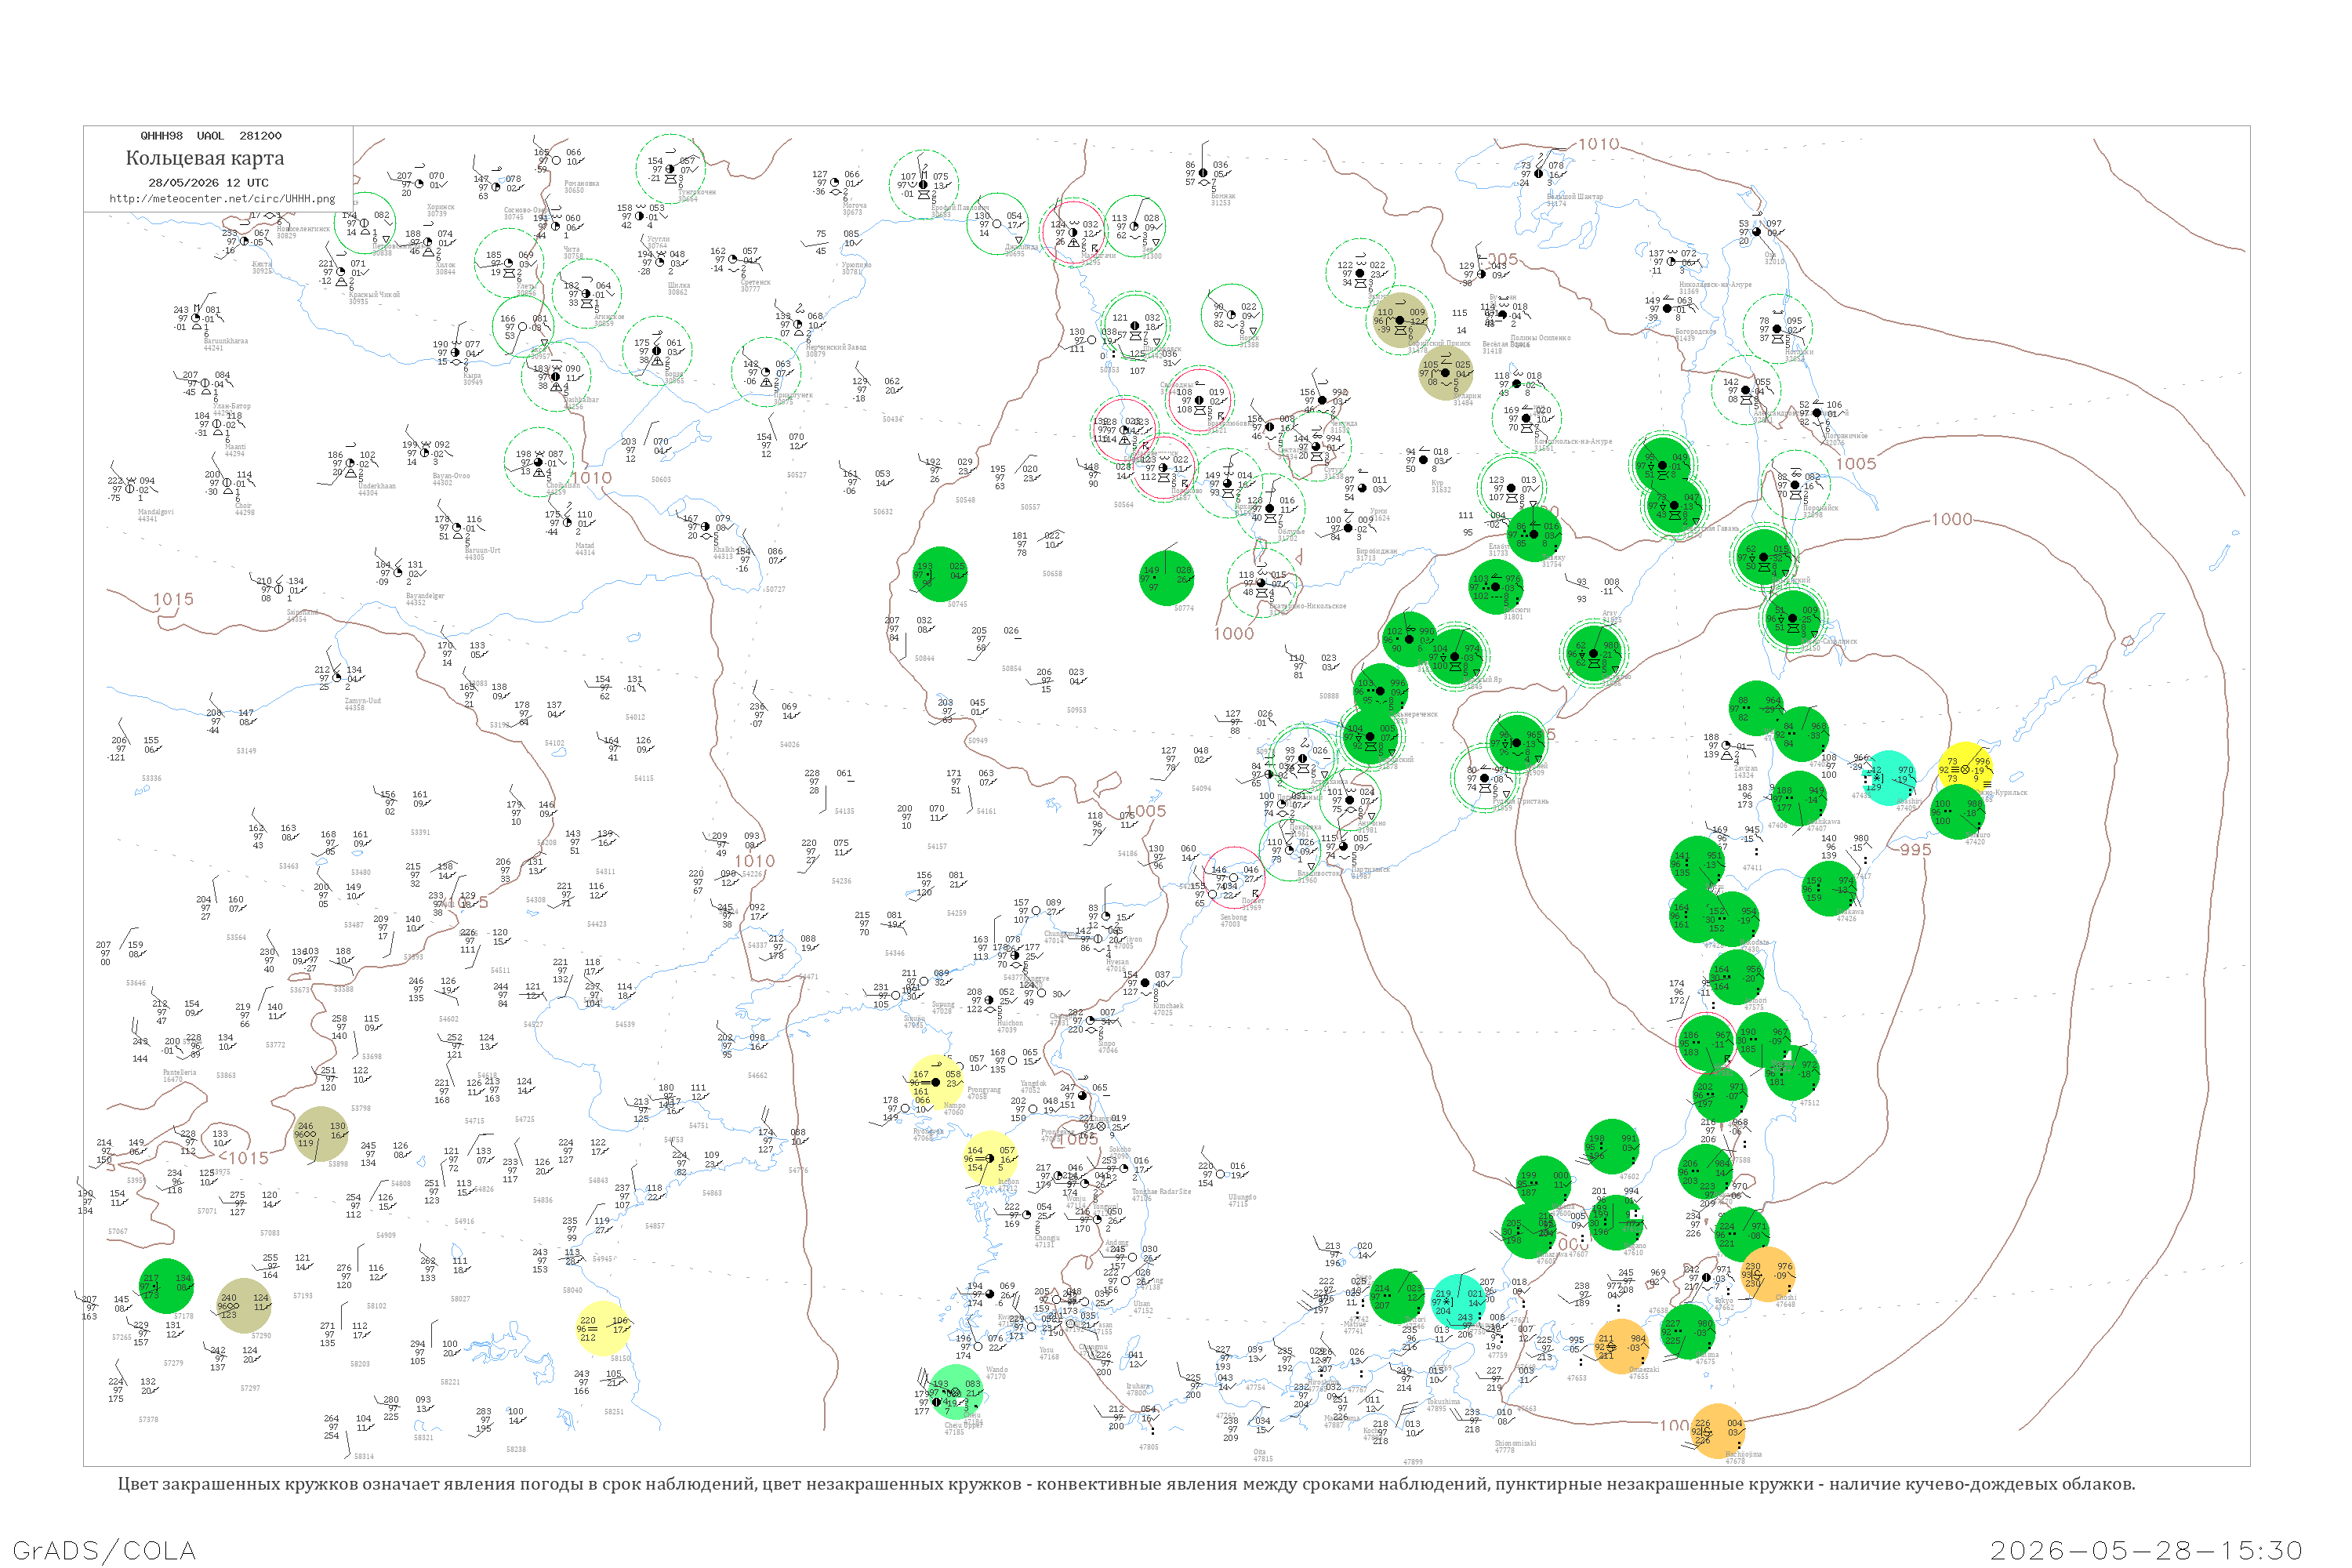The width and height of the screenshot is (2352, 1568).
Task: Click the legend caption starting "Цвет закрашенных кружков"
Action: [x=1126, y=1484]
